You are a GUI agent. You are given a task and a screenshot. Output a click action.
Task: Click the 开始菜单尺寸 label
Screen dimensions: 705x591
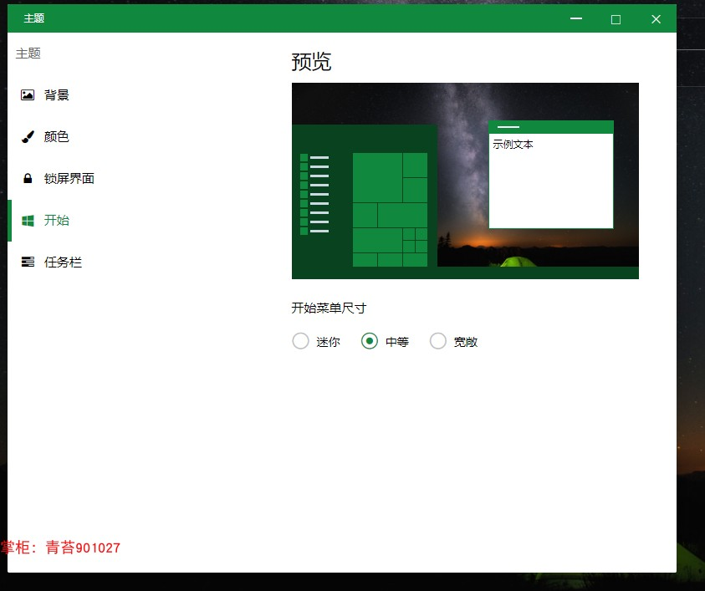[329, 308]
